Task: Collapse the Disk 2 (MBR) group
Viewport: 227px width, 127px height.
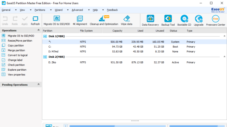Action: (224, 57)
